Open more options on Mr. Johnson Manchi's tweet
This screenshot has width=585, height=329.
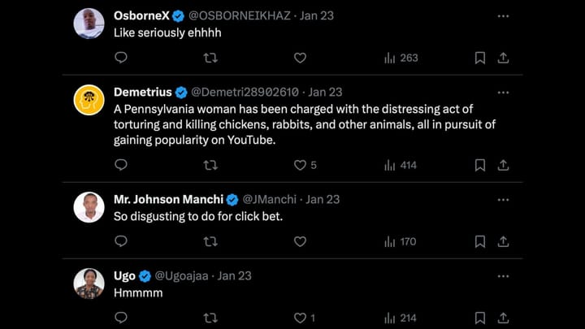(503, 199)
